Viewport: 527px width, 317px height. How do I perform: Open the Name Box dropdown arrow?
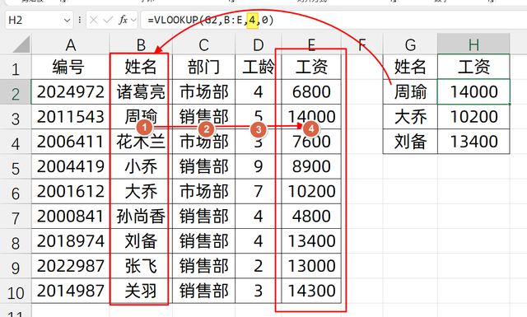67,21
